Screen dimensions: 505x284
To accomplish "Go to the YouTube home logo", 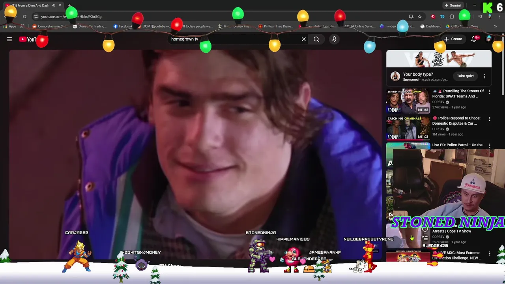I will pos(28,39).
